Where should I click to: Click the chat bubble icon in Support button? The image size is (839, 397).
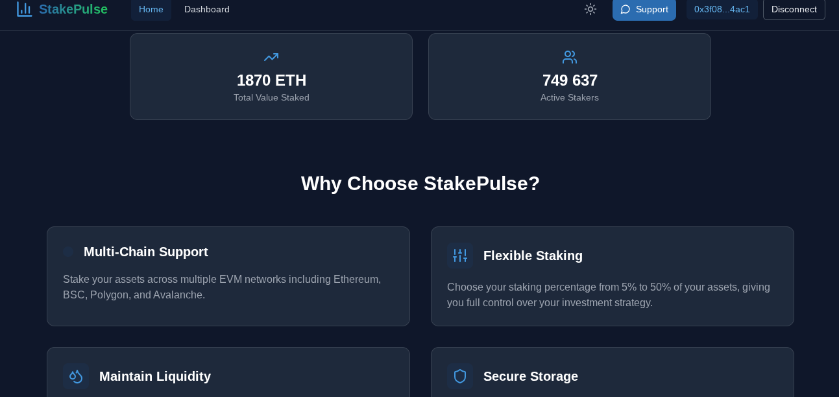(626, 9)
